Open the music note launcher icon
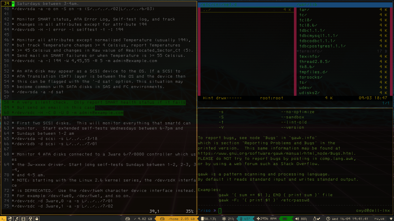 click(x=17, y=219)
